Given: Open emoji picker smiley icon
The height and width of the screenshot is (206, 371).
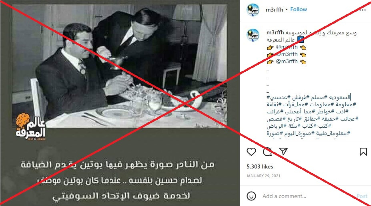Looking at the screenshot, I should [251, 196].
